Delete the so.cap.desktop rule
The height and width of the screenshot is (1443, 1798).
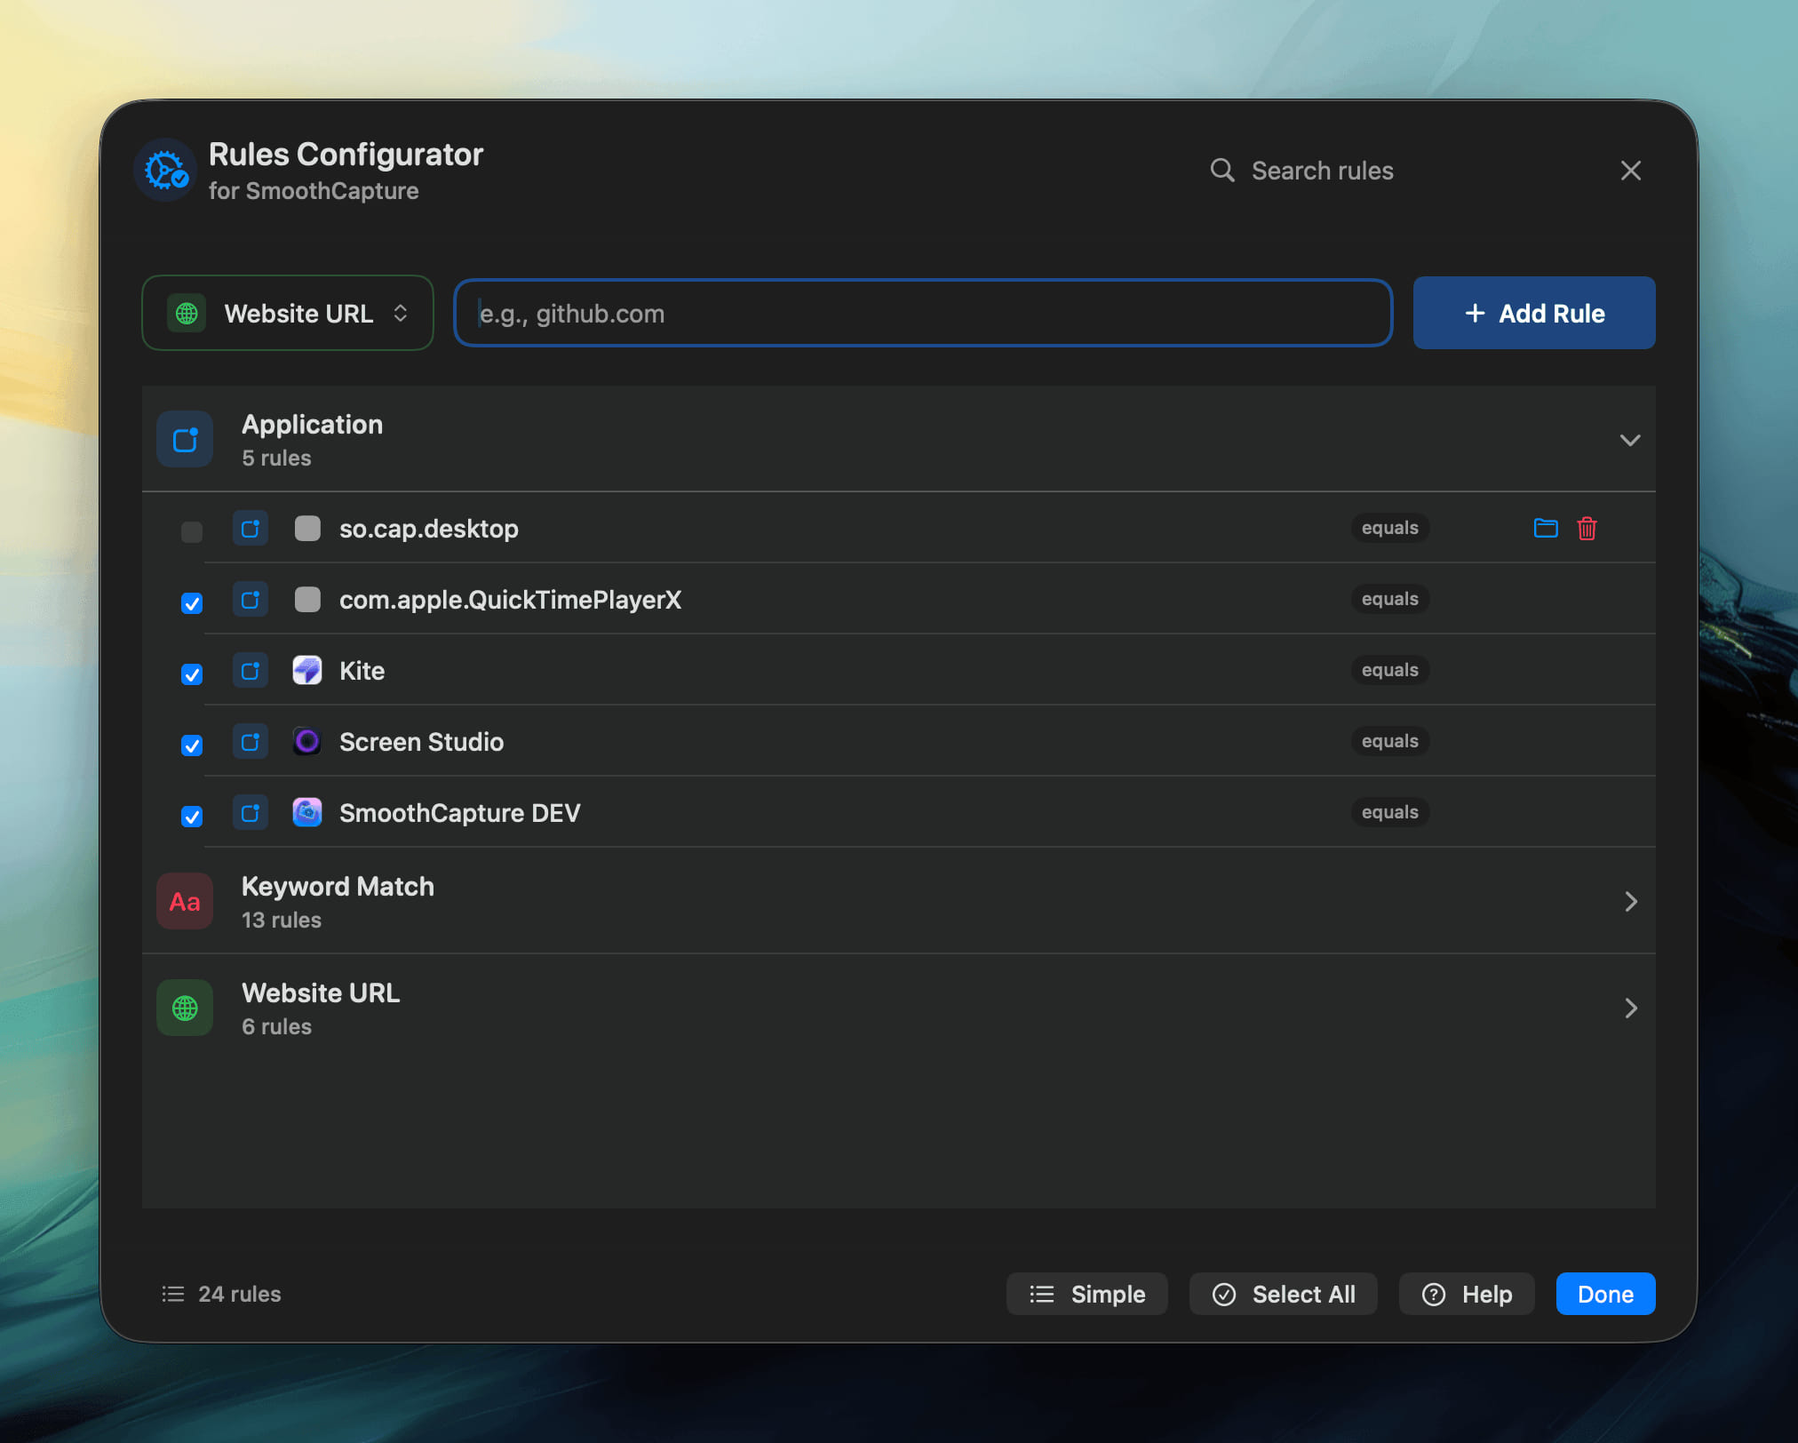click(x=1587, y=528)
